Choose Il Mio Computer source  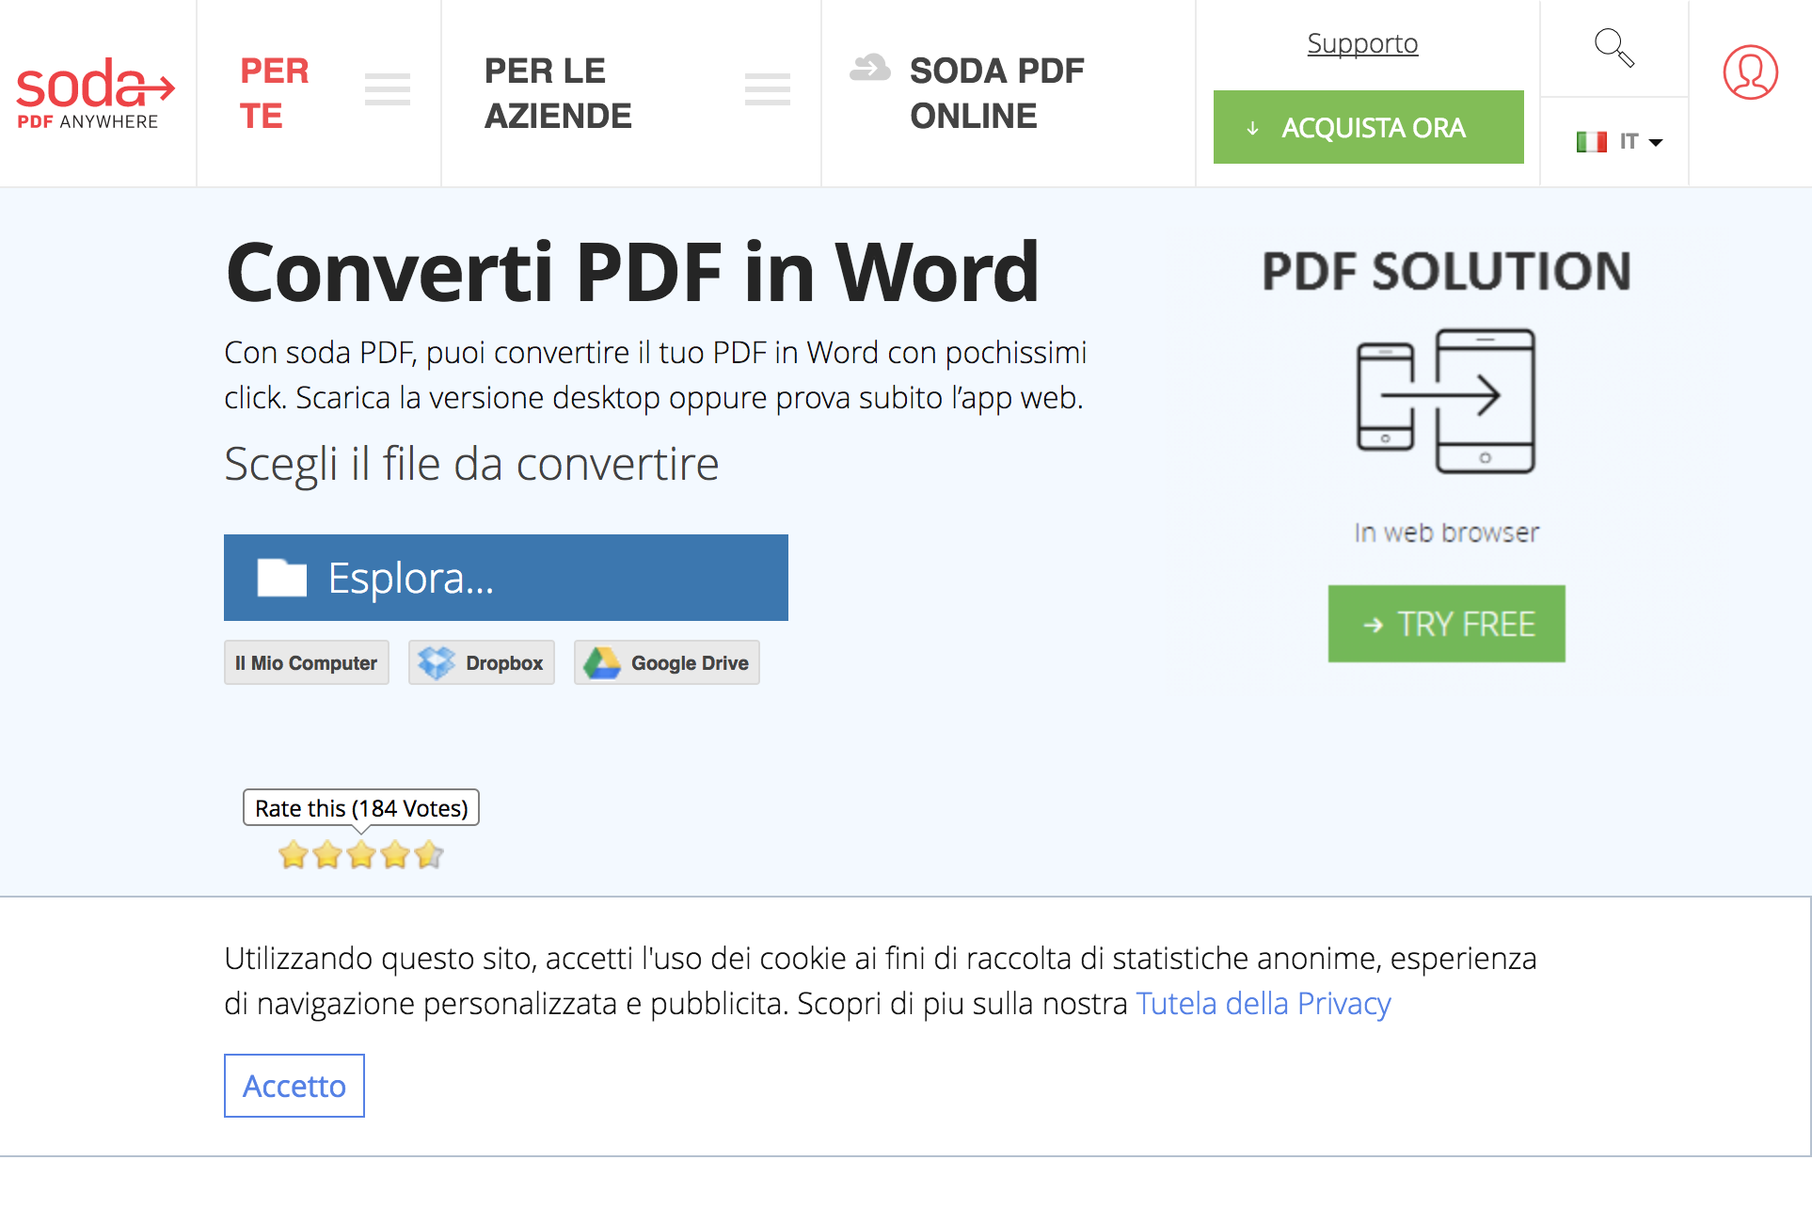point(307,663)
